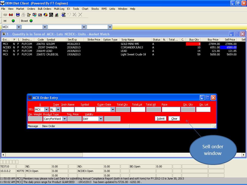Click the green Bcast status indicator
Viewport: 247px width, 185px height.
pyautogui.click(x=31, y=21)
